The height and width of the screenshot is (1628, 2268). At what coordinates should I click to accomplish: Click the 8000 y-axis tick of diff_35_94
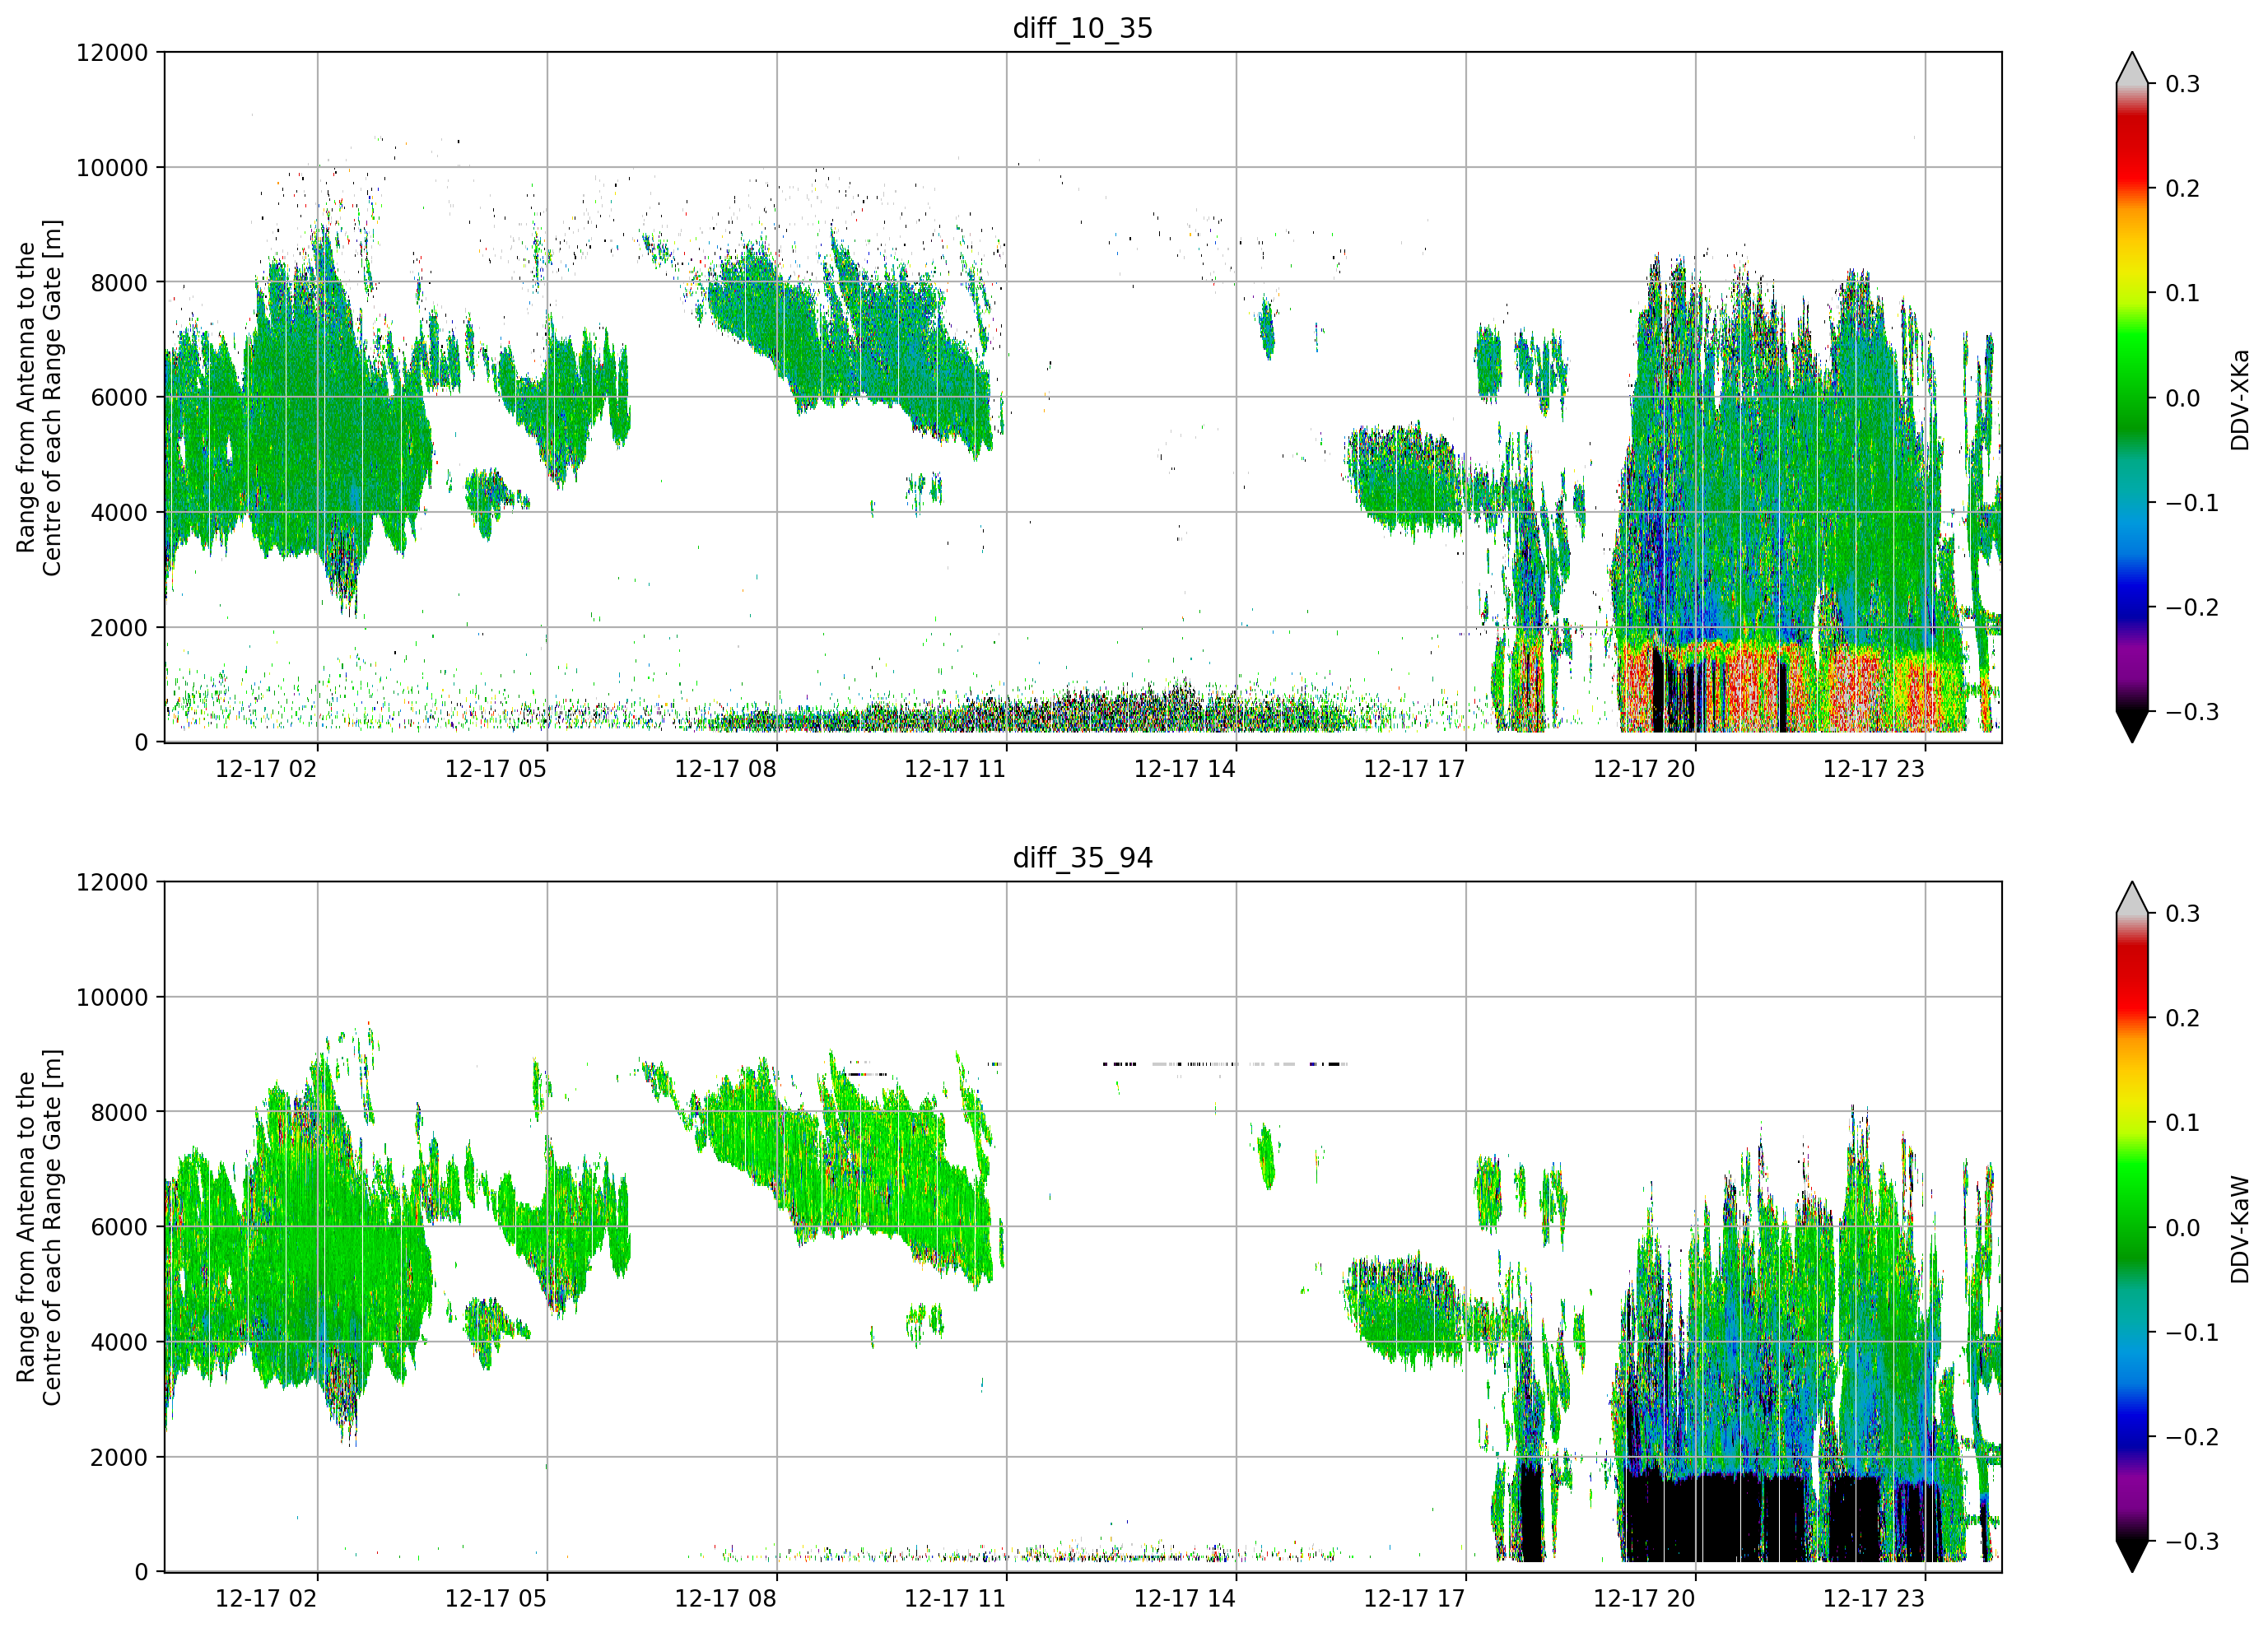[119, 1113]
